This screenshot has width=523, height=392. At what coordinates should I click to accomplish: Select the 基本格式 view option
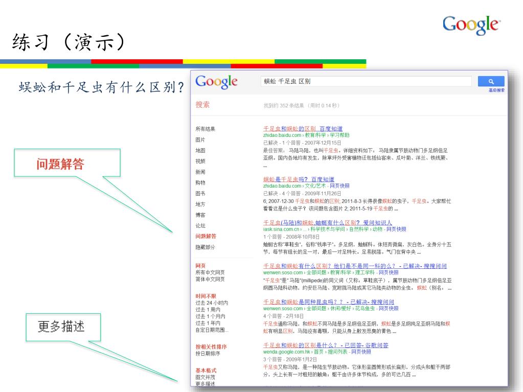coord(206,371)
